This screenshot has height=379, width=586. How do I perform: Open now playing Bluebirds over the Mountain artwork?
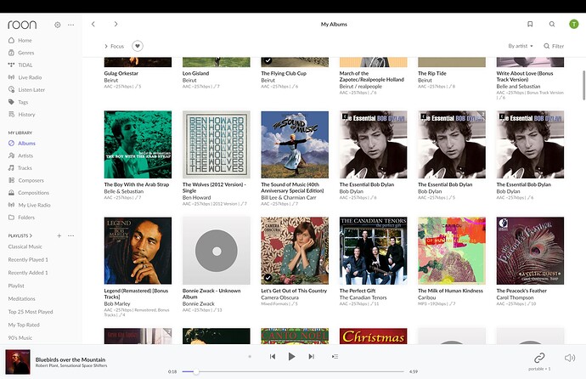click(18, 362)
